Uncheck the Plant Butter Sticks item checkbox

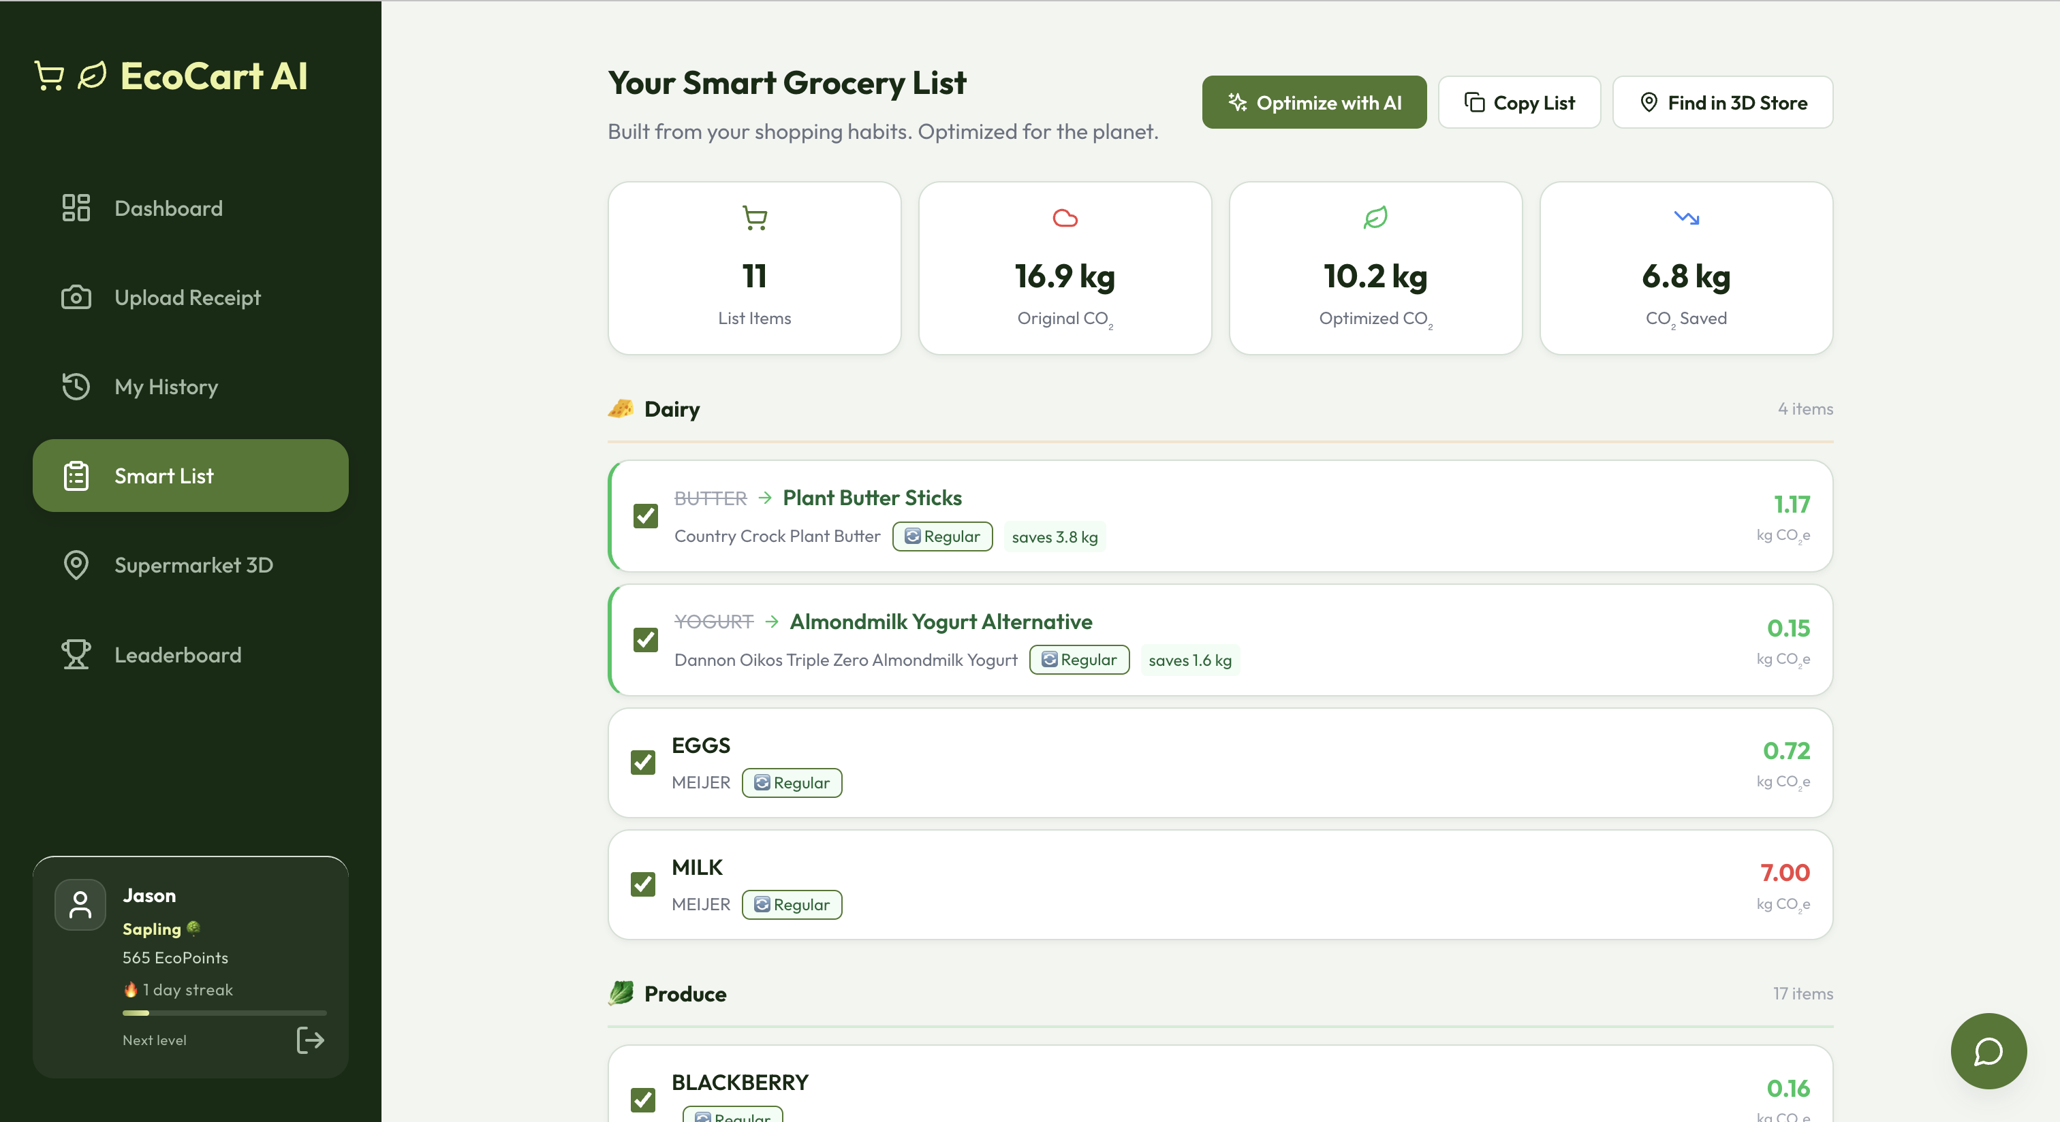[x=645, y=515]
